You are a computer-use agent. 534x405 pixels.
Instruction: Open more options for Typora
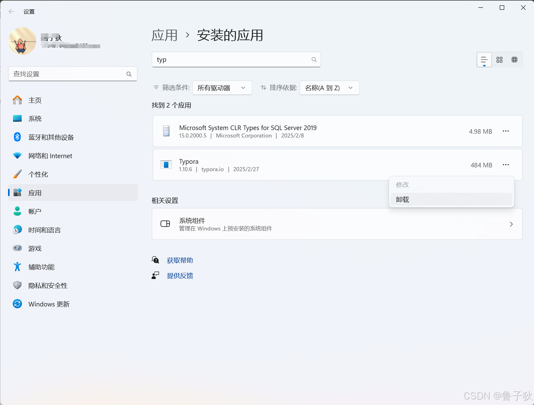click(506, 165)
